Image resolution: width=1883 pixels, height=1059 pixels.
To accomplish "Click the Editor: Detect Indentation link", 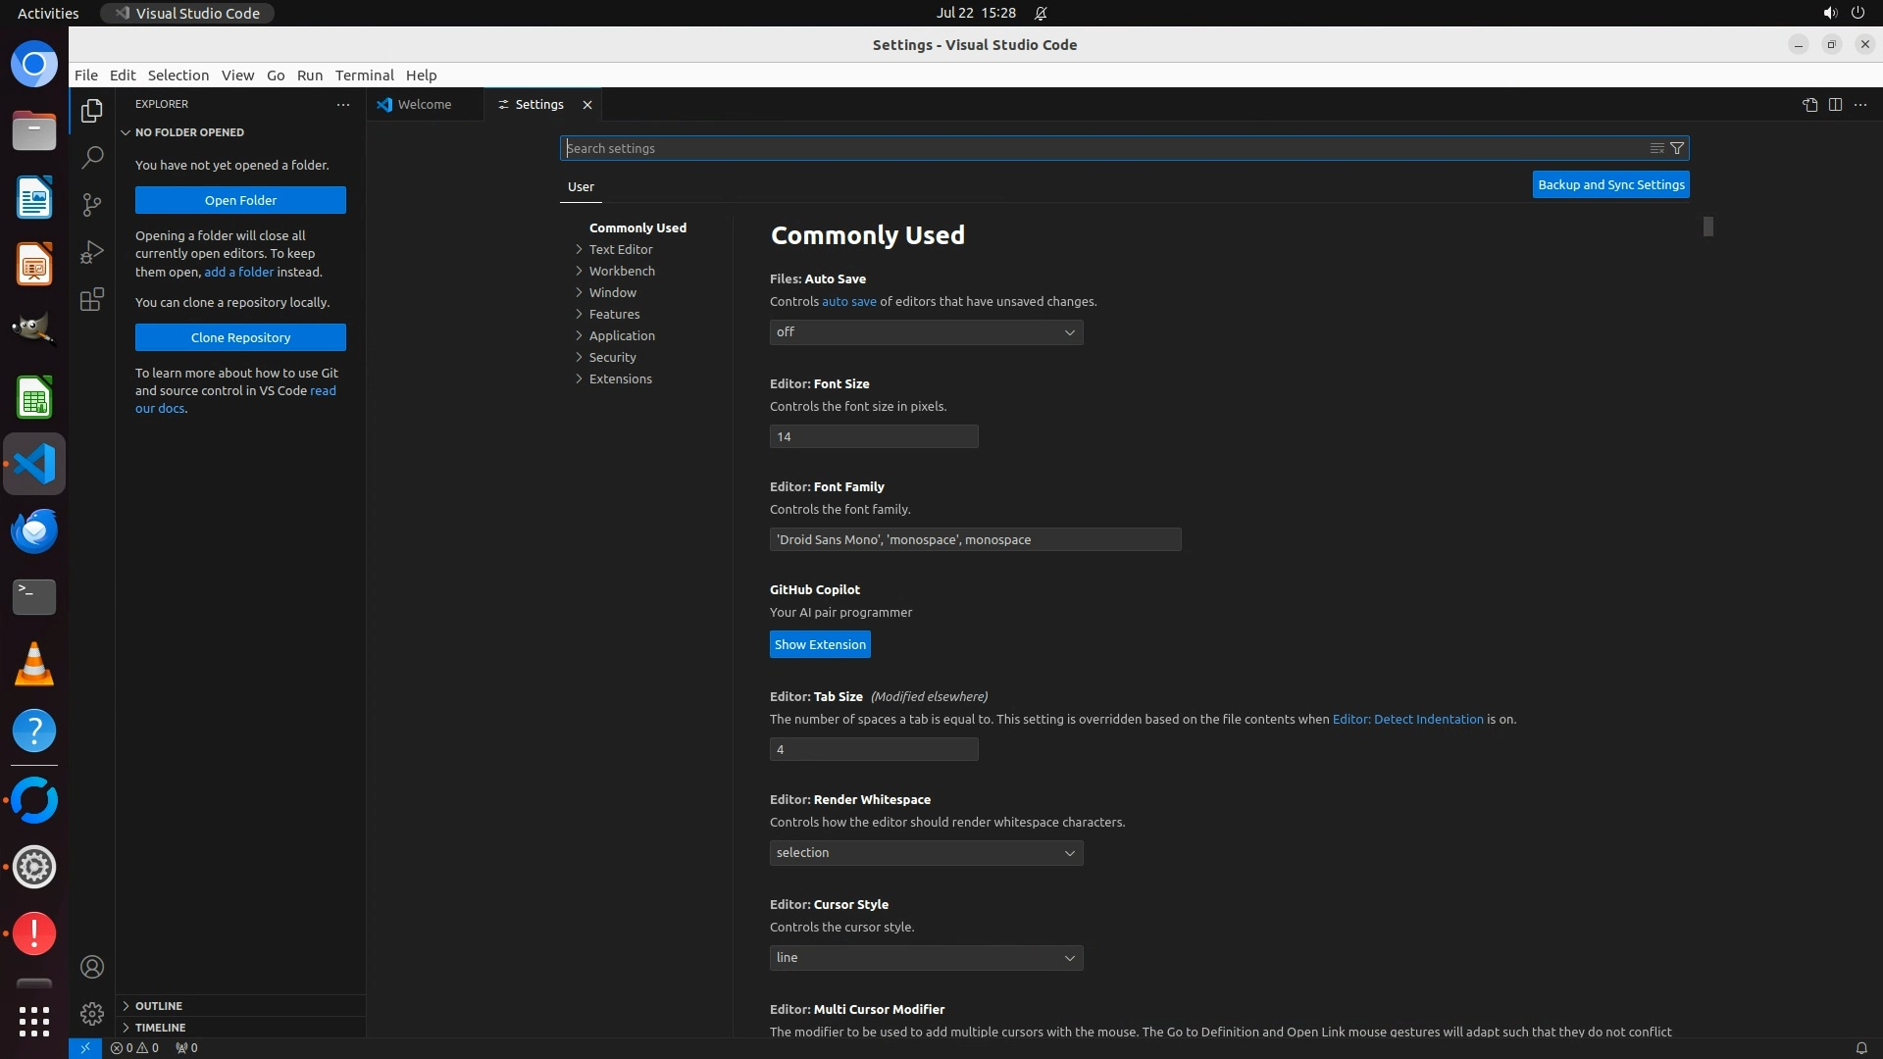I will (x=1407, y=719).
